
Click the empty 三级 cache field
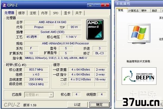(x=81, y=84)
